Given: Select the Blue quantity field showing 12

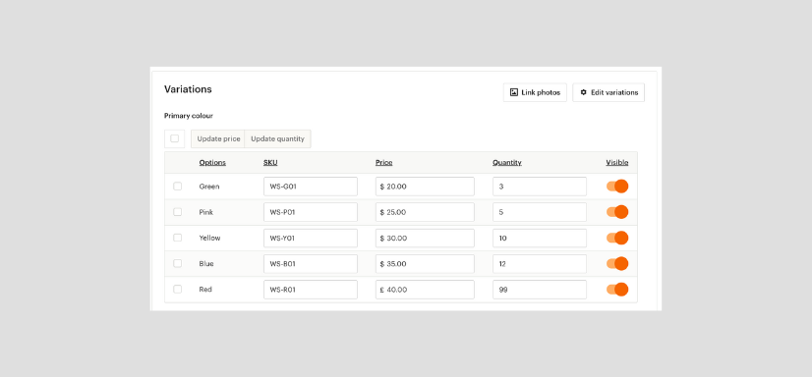Looking at the screenshot, I should coord(540,264).
